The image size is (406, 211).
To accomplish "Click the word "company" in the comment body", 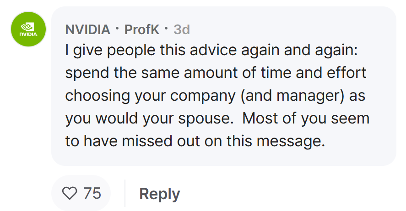I will click(x=203, y=96).
